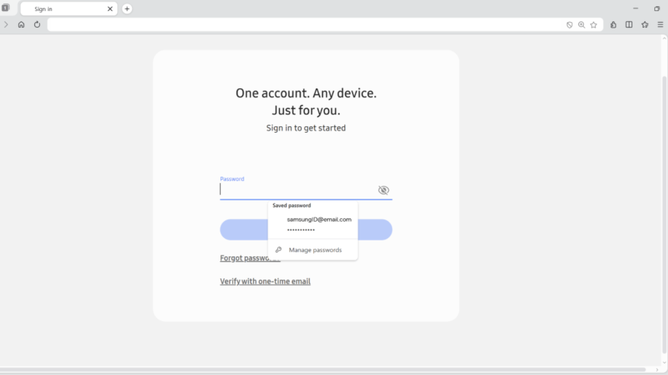Open split screen view icon
This screenshot has height=375, width=668.
tap(628, 24)
